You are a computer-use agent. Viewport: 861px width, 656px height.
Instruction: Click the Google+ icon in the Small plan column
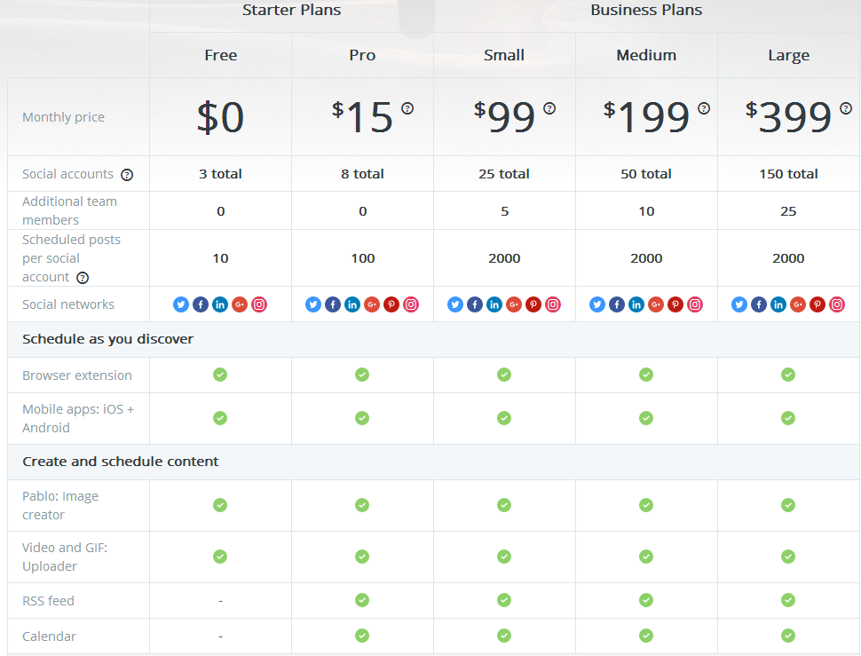(x=514, y=304)
